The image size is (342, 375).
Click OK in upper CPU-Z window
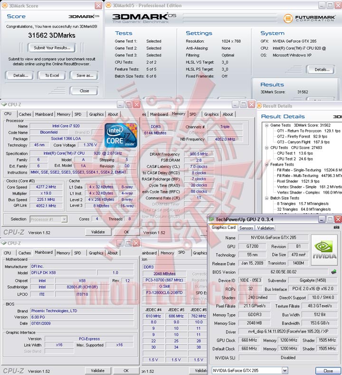click(x=126, y=232)
